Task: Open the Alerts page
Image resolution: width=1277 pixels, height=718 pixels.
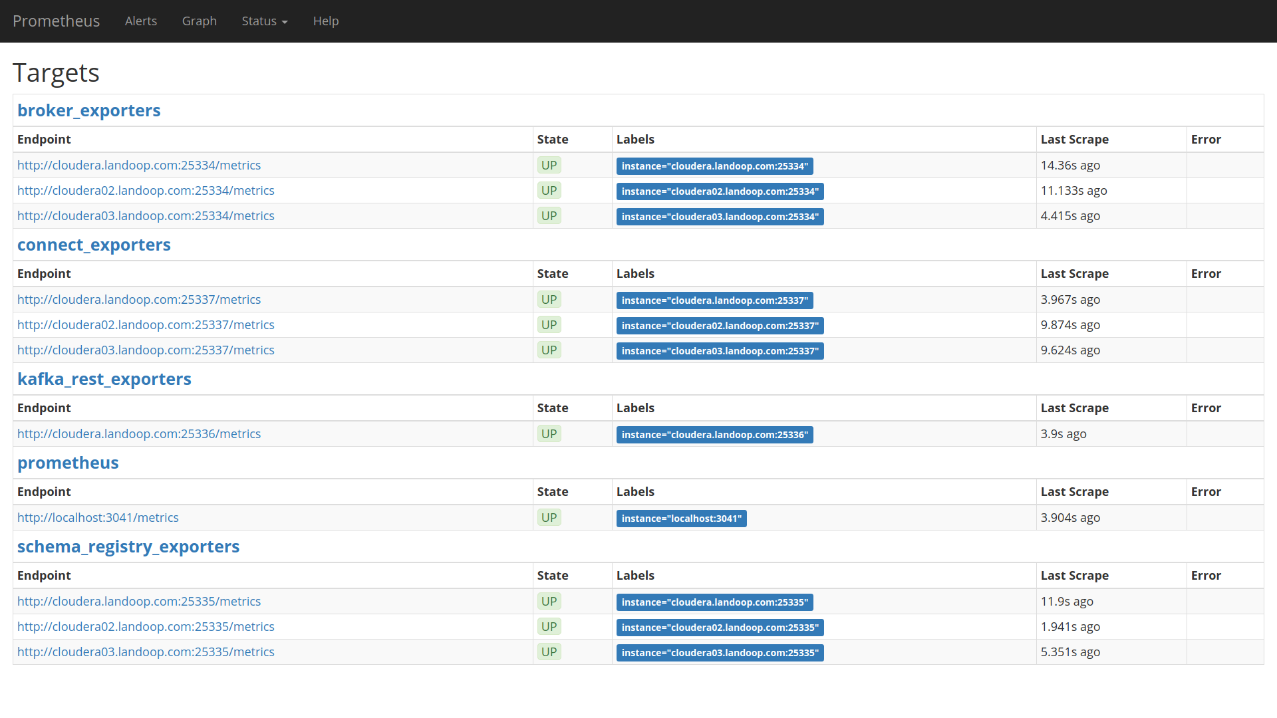Action: coord(140,21)
